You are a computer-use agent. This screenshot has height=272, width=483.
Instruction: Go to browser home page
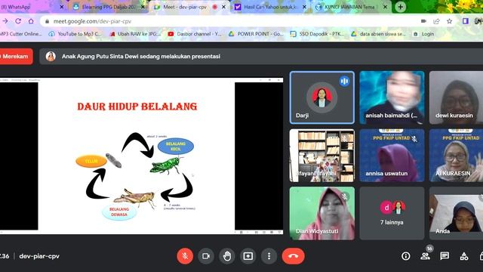[x=31, y=21]
